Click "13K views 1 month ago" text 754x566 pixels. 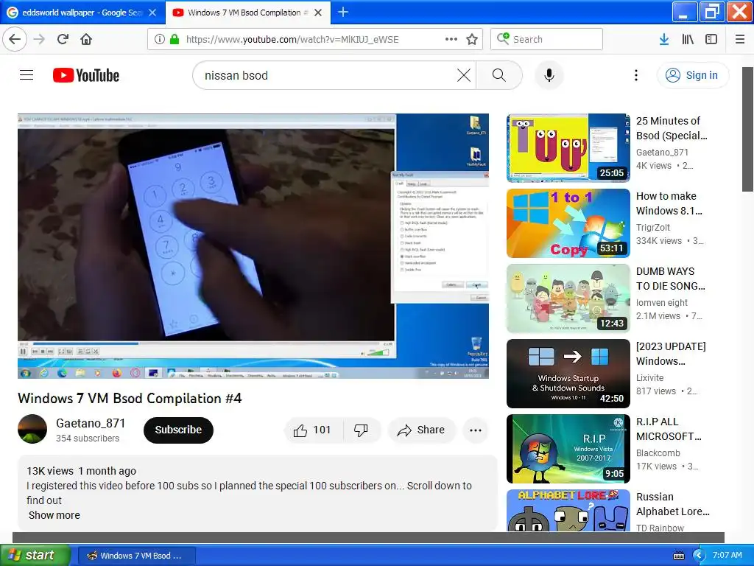click(x=81, y=471)
